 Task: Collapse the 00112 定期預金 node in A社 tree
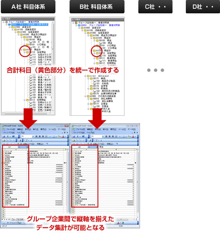[25, 100]
